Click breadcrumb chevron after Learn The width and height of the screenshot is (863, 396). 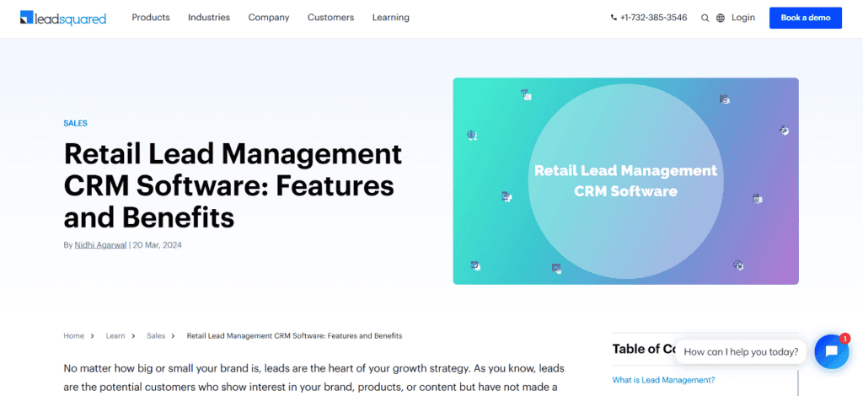[x=133, y=336]
